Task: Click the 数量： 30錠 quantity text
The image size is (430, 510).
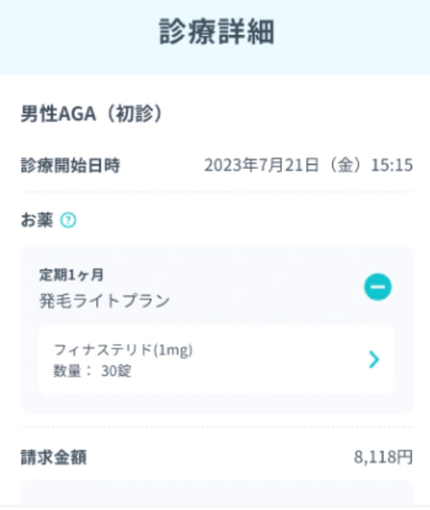Action: 92,371
